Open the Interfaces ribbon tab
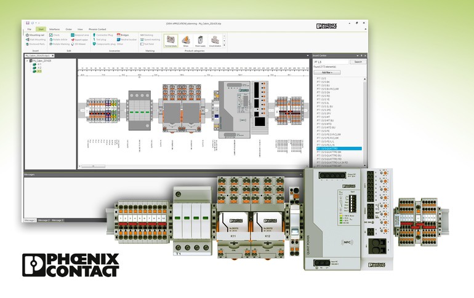Image resolution: width=474 pixels, height=298 pixels. coord(54,29)
